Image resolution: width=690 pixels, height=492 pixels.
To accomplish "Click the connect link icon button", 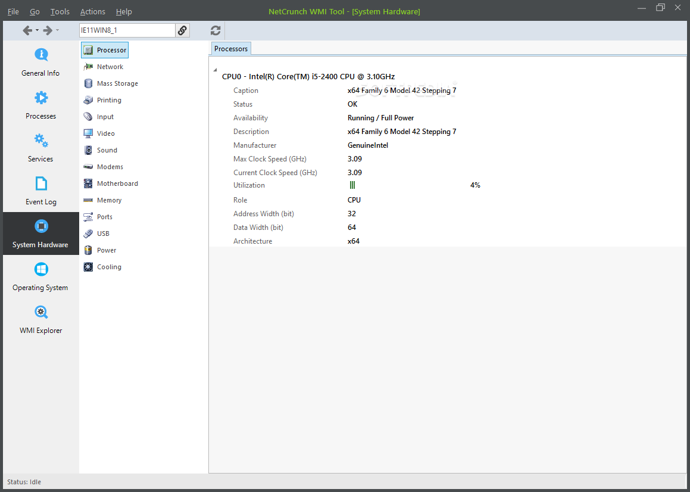I will click(182, 30).
